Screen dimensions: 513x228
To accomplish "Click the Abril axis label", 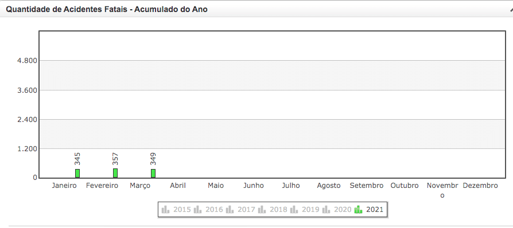I will (x=178, y=186).
